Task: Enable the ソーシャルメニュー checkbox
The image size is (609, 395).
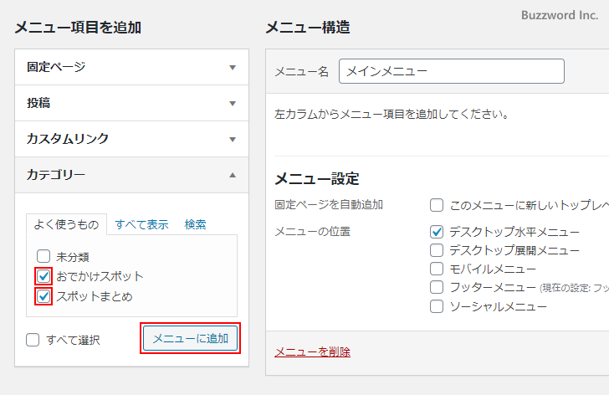Action: pyautogui.click(x=437, y=306)
